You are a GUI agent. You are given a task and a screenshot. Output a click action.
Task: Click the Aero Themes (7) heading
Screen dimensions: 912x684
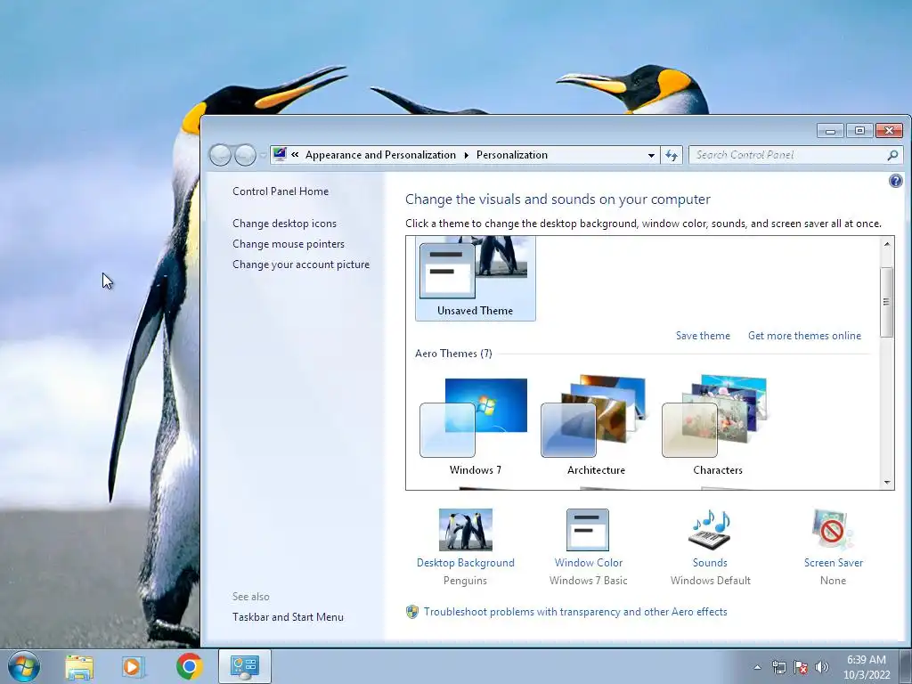[453, 354]
